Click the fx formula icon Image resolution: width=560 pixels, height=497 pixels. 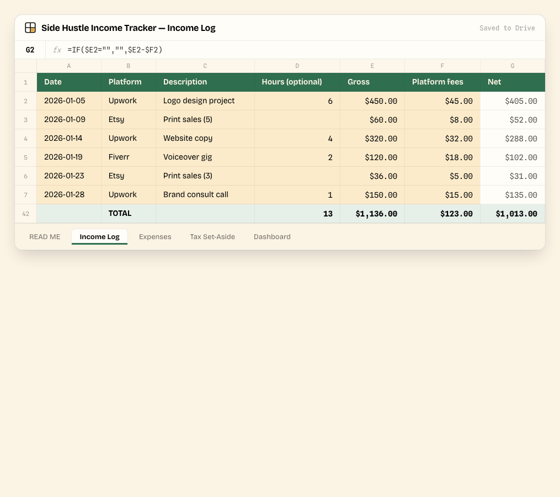tap(57, 50)
